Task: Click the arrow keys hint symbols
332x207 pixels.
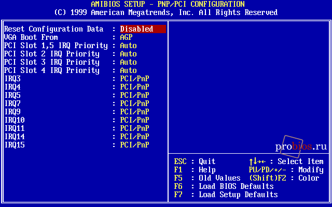Action: click(257, 161)
